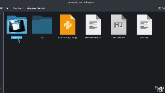Click the rtsp-security-cam.py file name
Viewport: 165px width, 93px height.
point(68,38)
